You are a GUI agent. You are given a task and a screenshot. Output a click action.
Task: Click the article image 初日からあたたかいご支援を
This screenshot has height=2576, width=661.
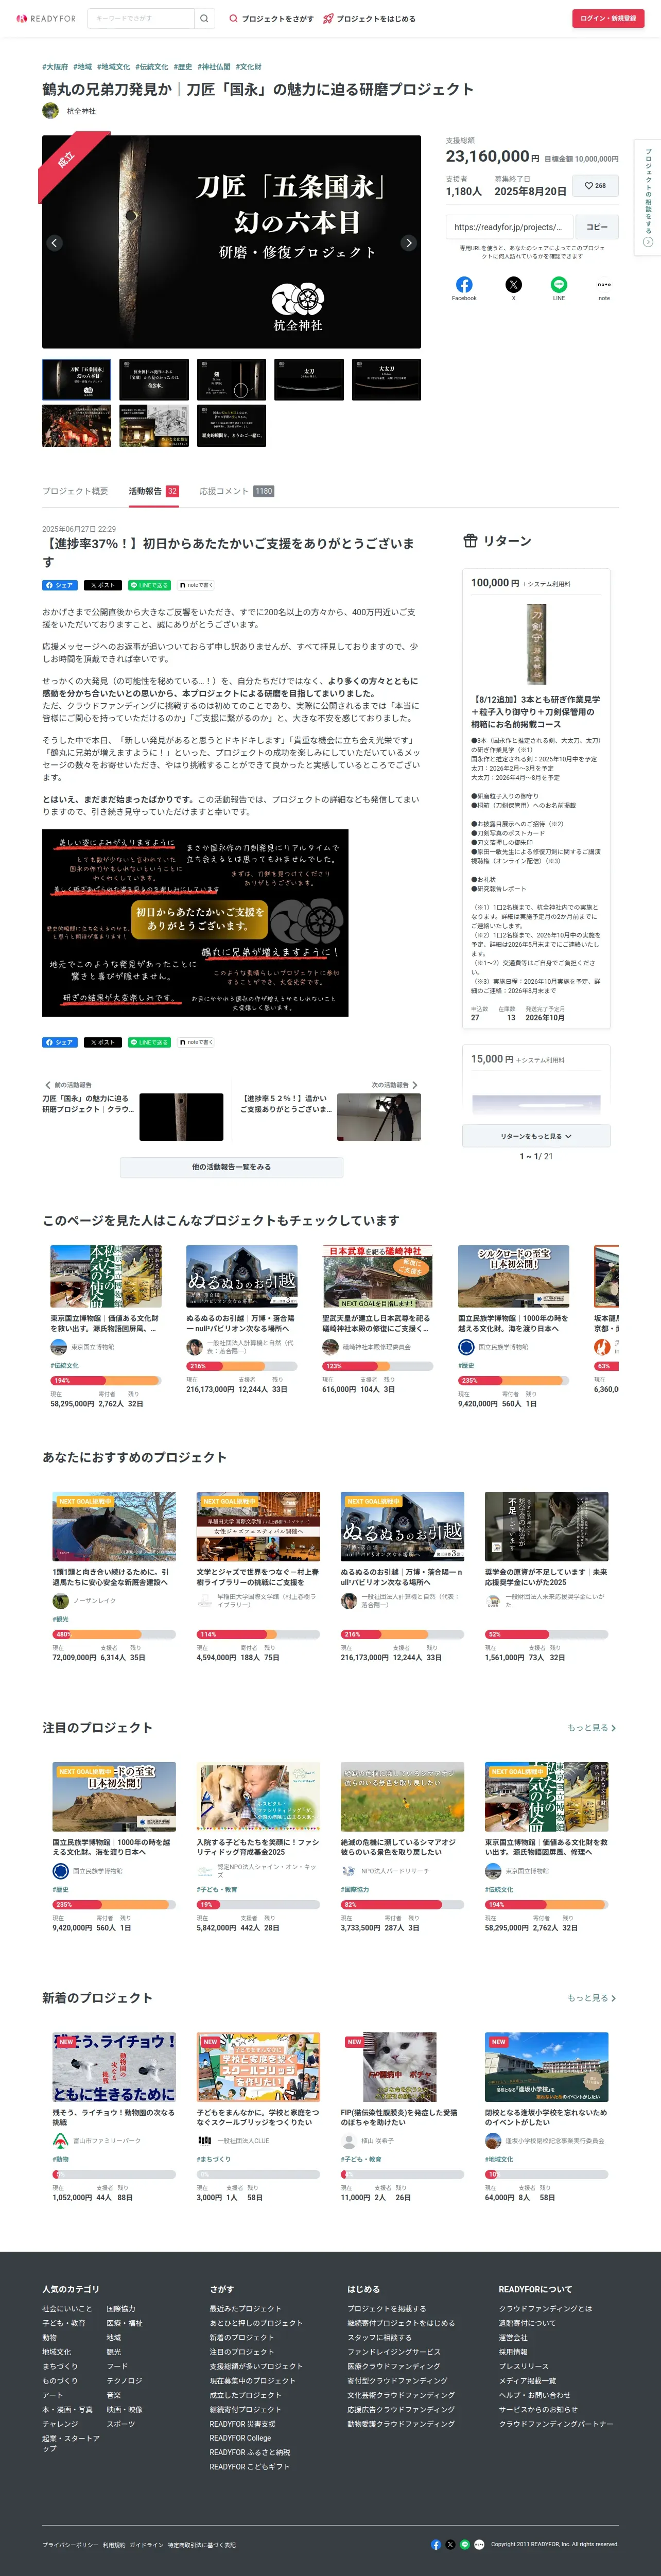click(x=195, y=923)
